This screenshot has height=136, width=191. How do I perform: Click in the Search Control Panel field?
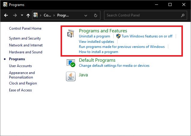click(x=142, y=15)
